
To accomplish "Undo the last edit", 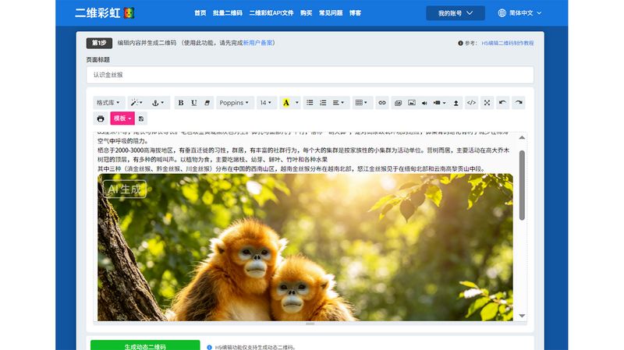I will coord(502,103).
